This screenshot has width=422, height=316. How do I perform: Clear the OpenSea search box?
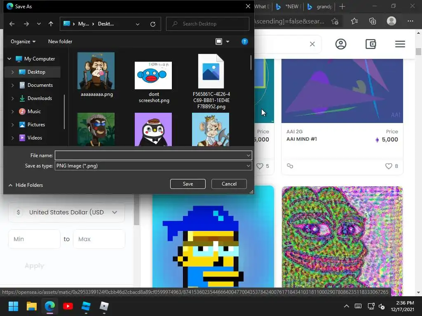coord(312,44)
